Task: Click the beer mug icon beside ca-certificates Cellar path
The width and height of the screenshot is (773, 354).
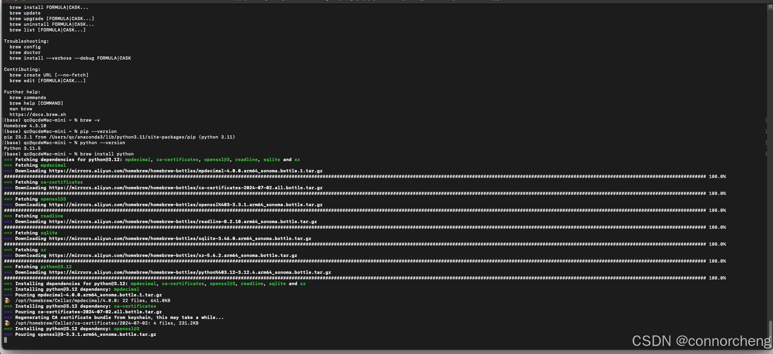Action: click(x=7, y=323)
